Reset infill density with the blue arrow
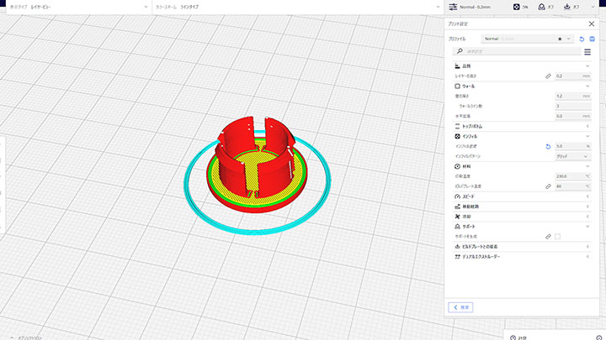Viewport: 606px width, 340px height. (548, 146)
